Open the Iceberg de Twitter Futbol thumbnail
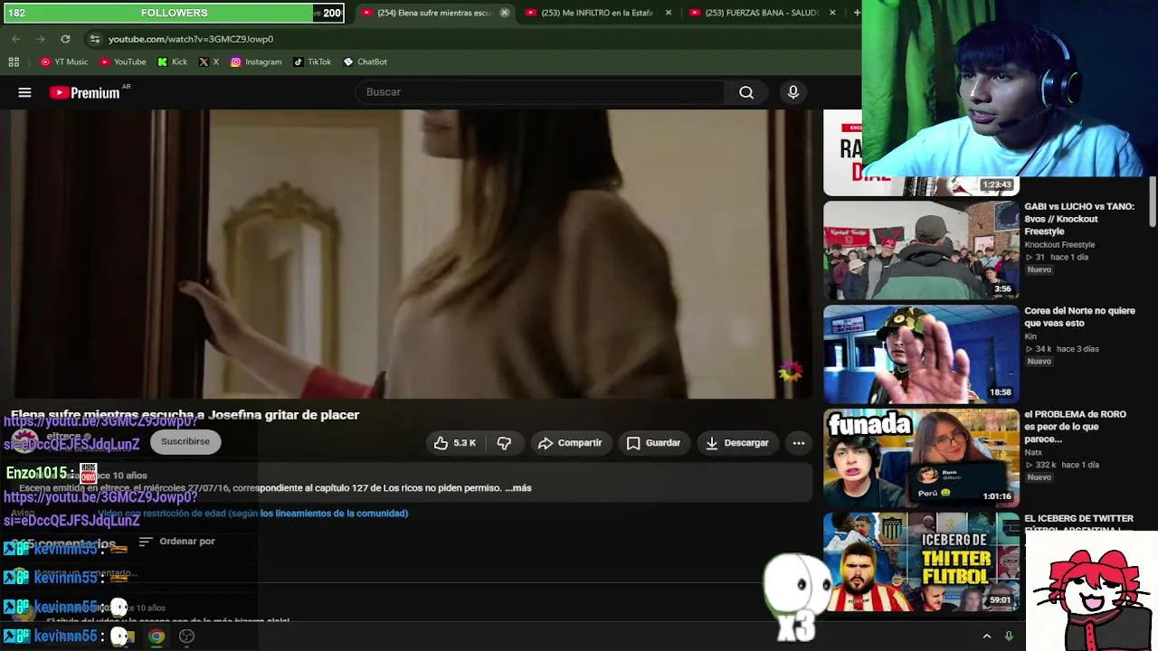This screenshot has width=1158, height=651. tap(921, 563)
